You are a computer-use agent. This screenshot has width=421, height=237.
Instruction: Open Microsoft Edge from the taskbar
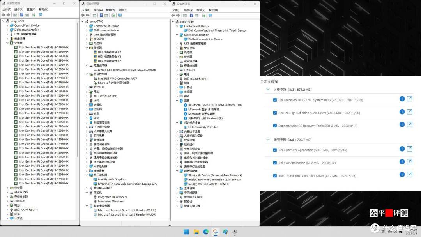coord(206,231)
